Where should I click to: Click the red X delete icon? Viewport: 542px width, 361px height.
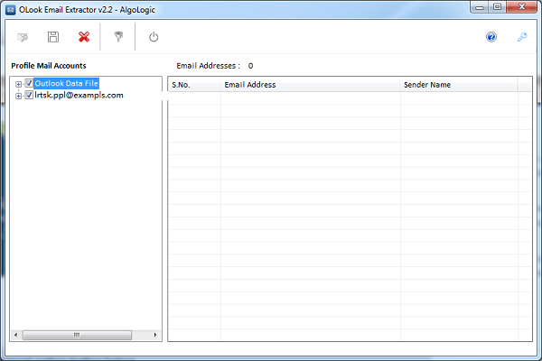pyautogui.click(x=84, y=37)
